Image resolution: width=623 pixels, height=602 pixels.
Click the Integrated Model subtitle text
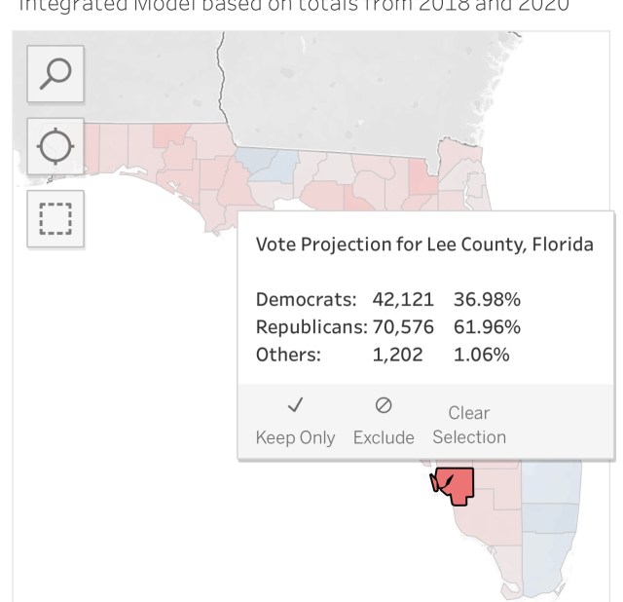292,6
